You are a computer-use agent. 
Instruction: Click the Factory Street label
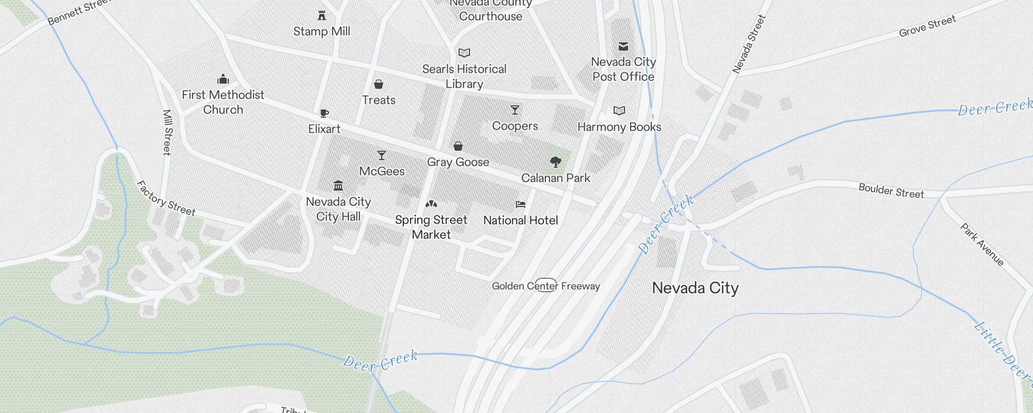click(x=166, y=198)
